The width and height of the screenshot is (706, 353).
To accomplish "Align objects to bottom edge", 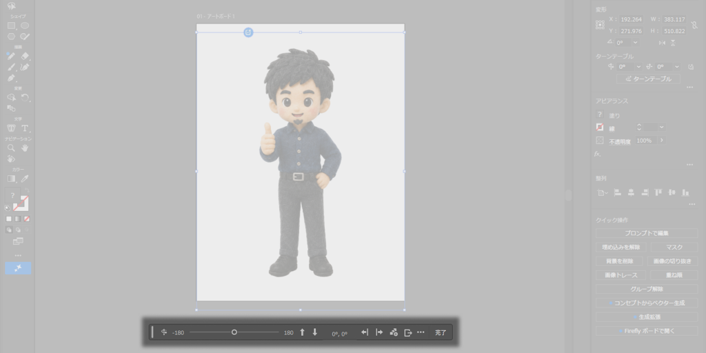I will pos(685,193).
